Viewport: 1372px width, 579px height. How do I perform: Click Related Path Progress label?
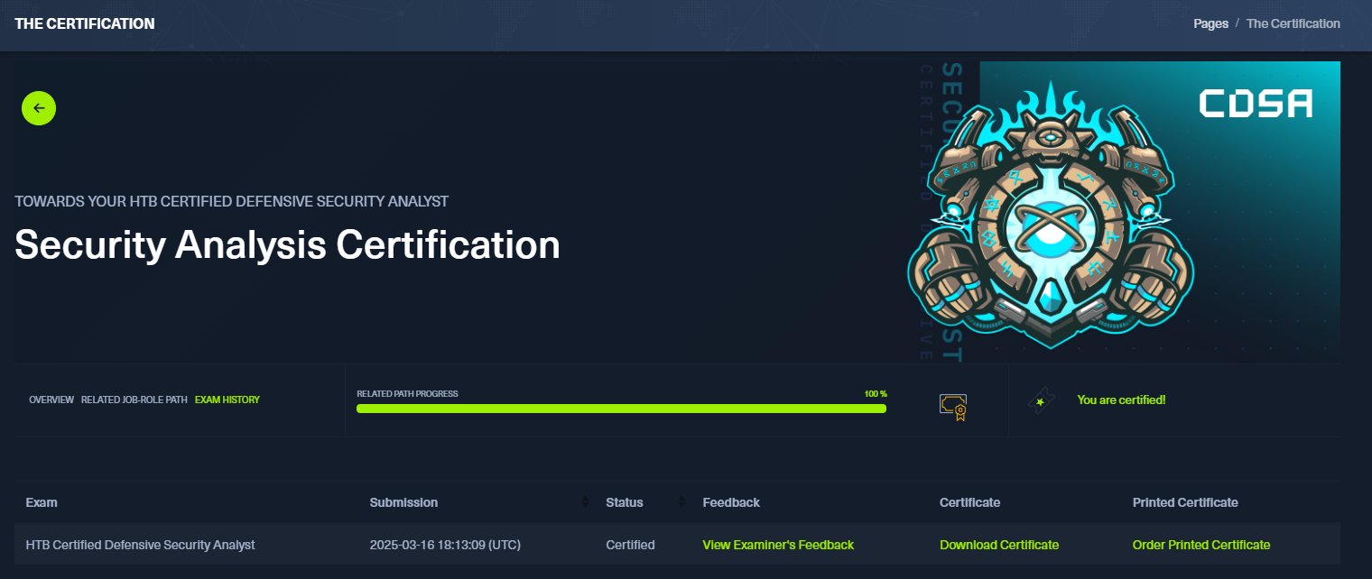[x=407, y=394]
